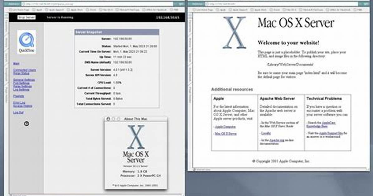This screenshot has height=196, width=373.
Task: Click the Server is Running status text
Action: click(x=60, y=17)
